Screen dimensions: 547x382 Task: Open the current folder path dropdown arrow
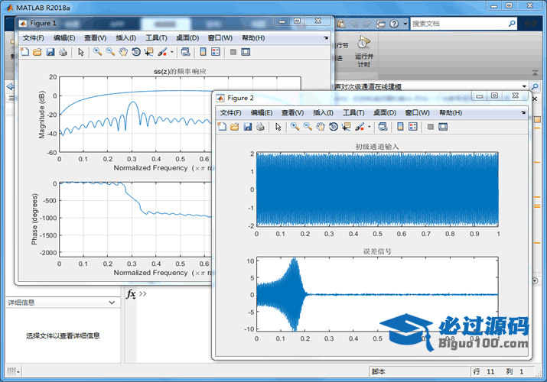(x=524, y=86)
